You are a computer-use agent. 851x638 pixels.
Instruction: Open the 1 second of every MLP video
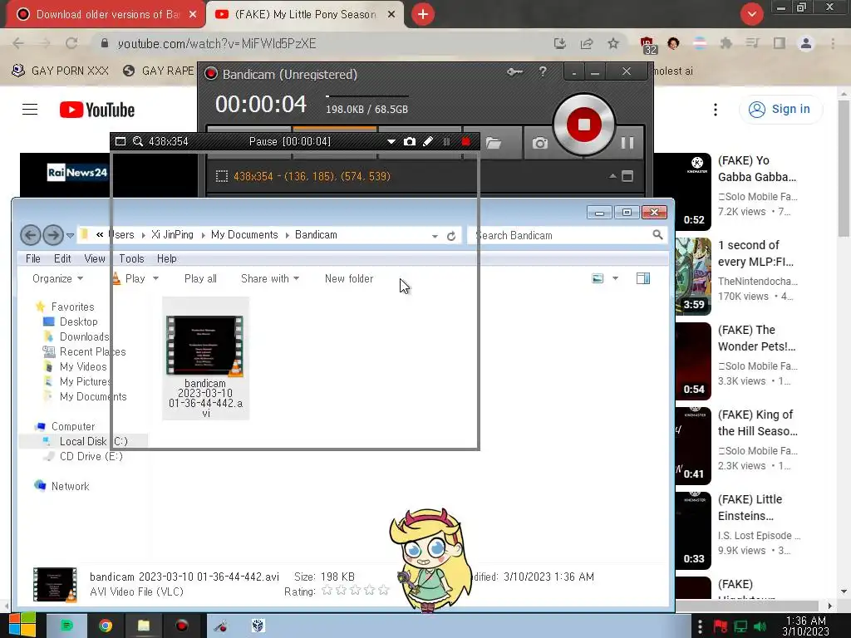(x=755, y=253)
